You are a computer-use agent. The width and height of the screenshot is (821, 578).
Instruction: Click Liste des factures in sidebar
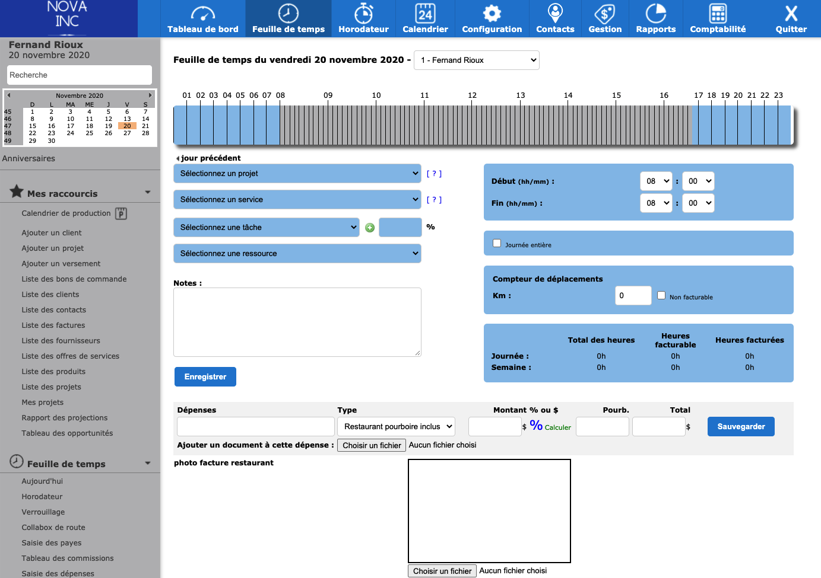53,325
